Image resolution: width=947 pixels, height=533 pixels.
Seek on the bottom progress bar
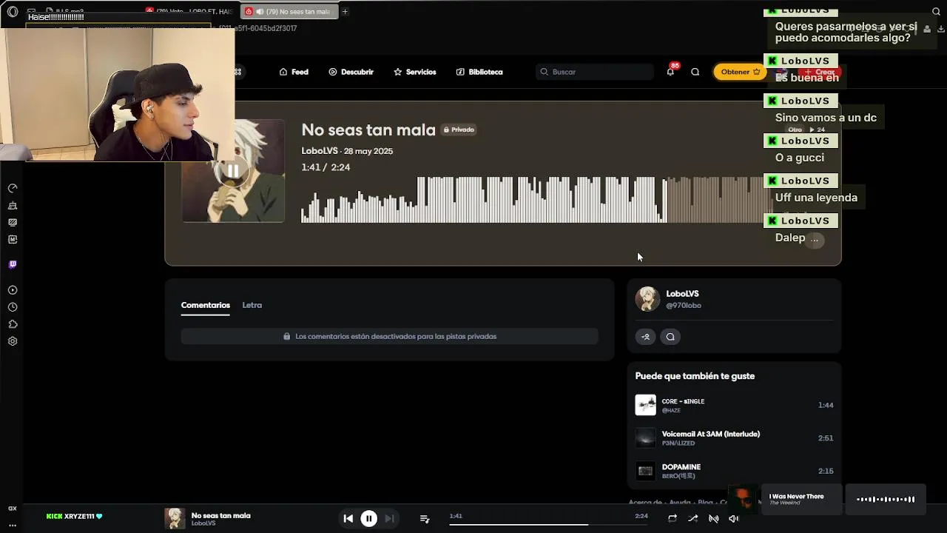pos(548,524)
